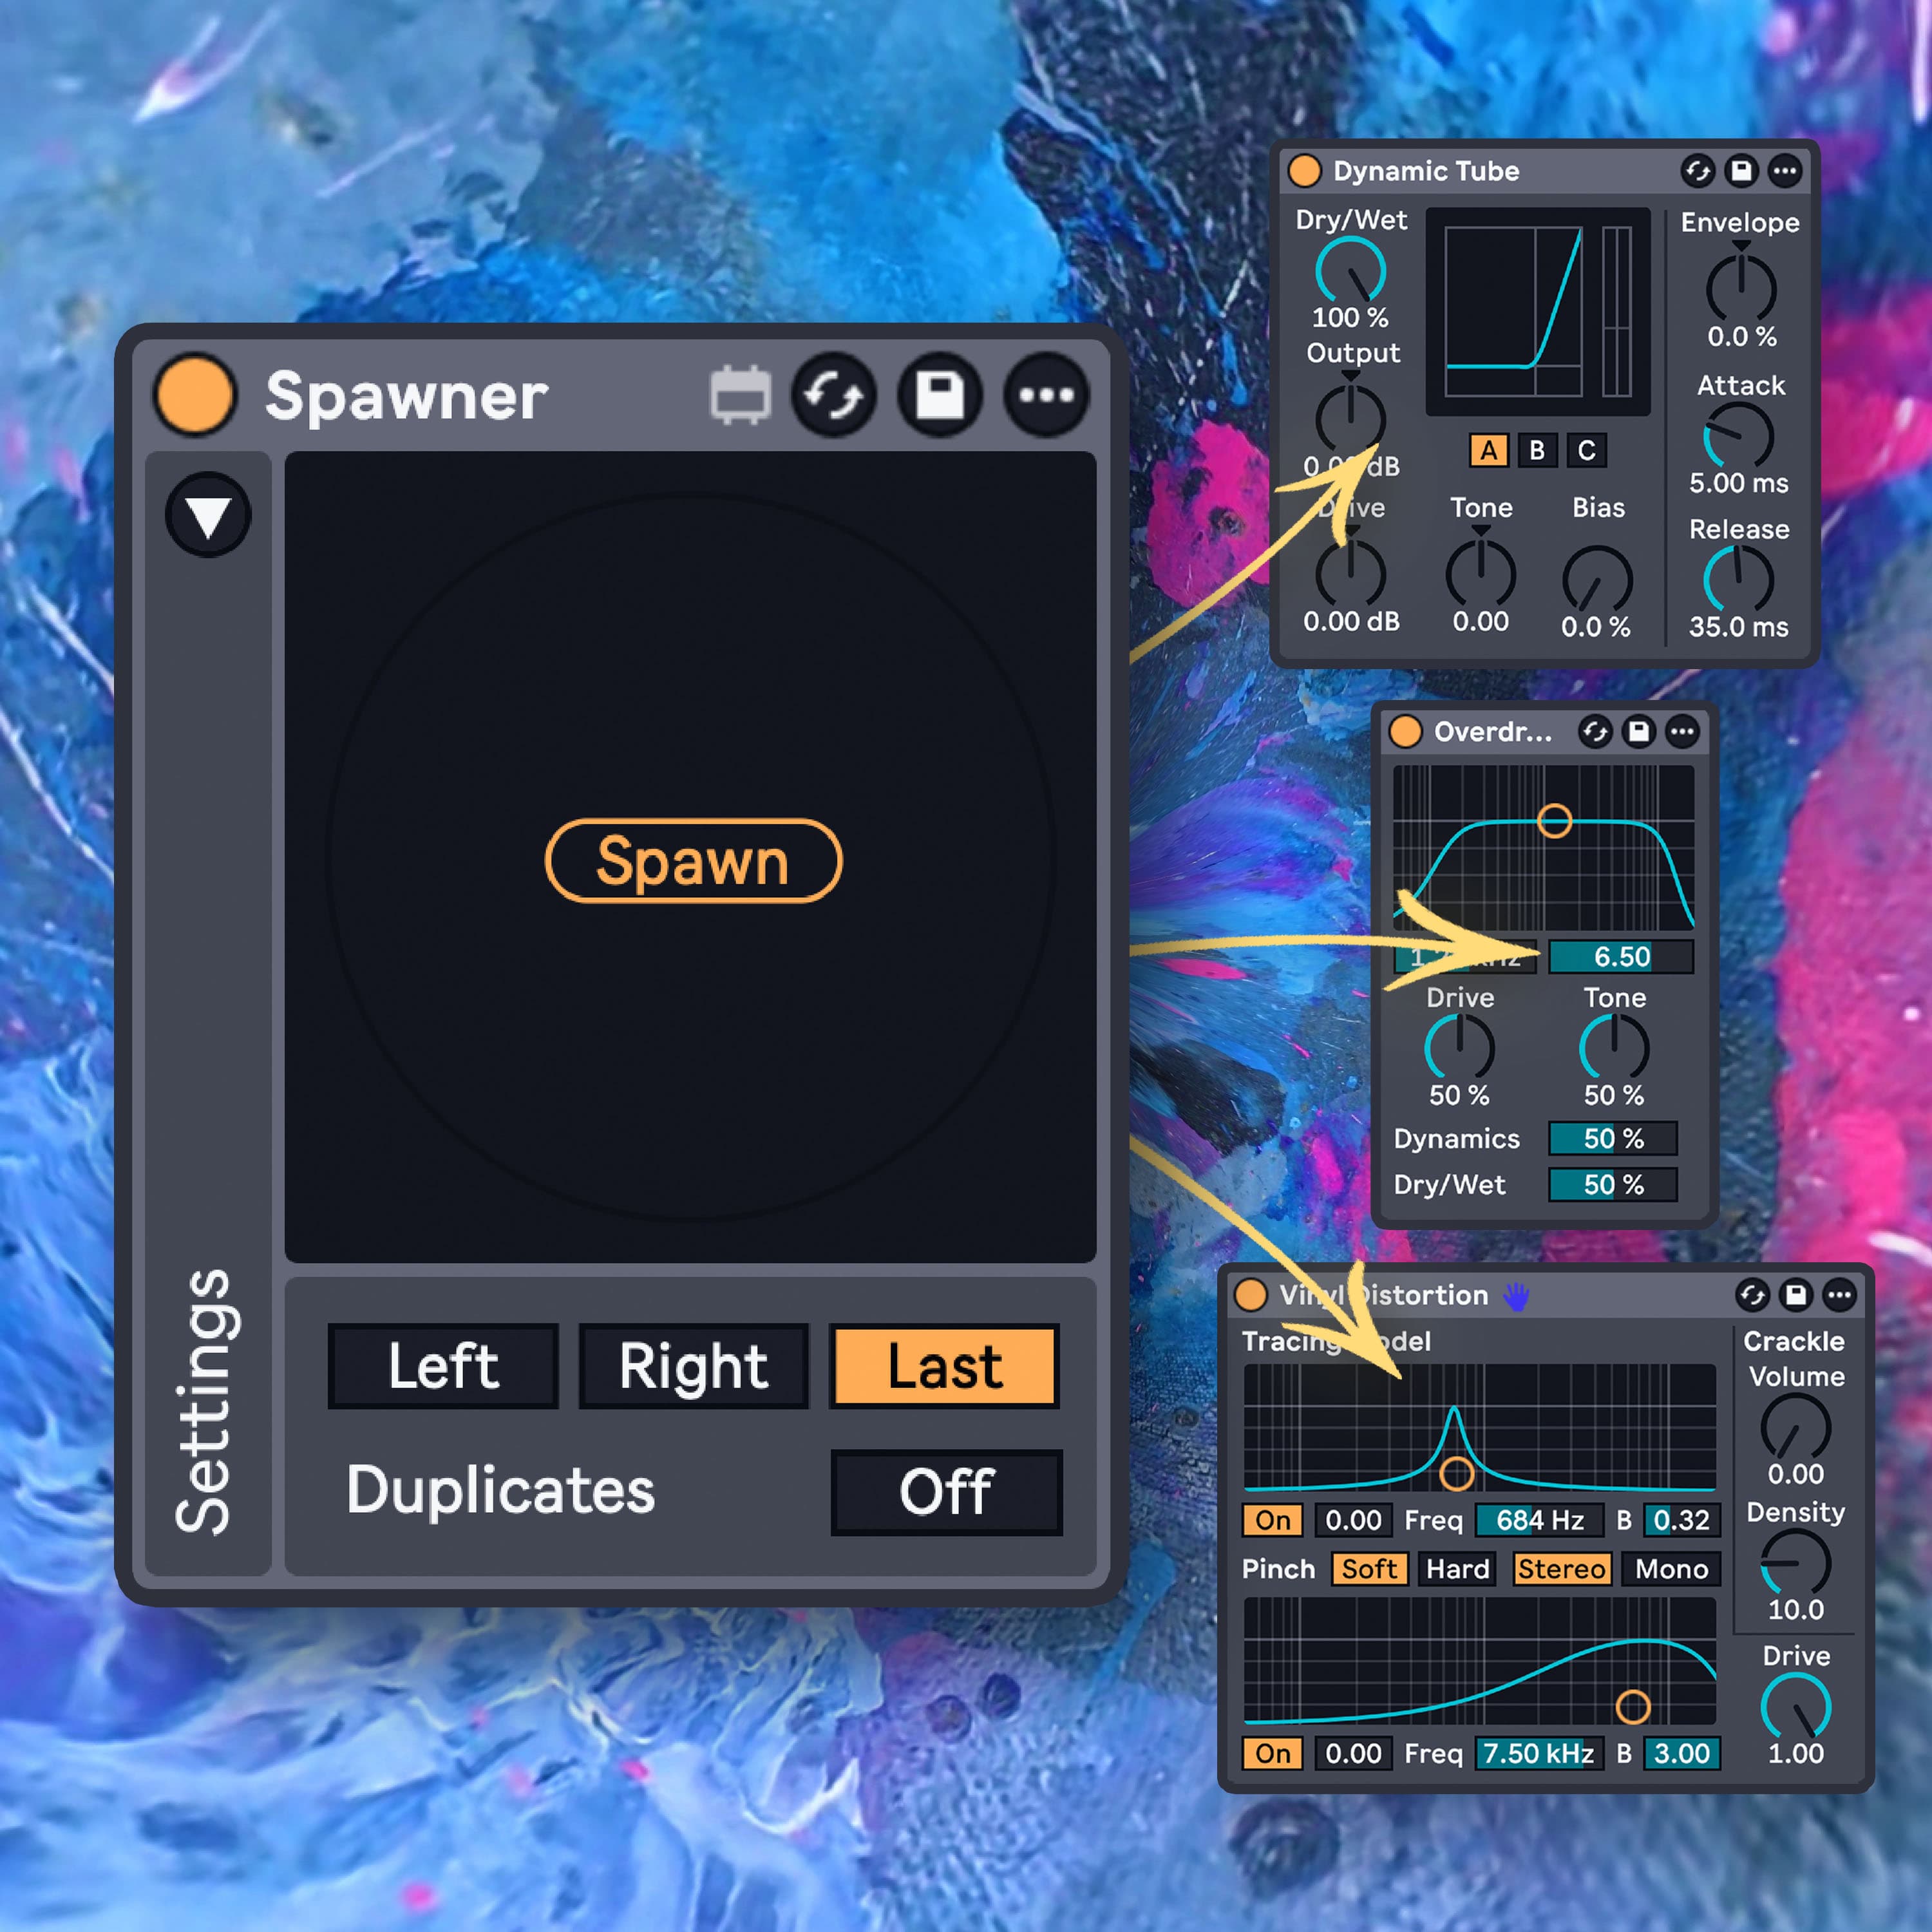1932x1932 pixels.
Task: Click the Tracing Model B 0.32 field
Action: (x=1682, y=1521)
